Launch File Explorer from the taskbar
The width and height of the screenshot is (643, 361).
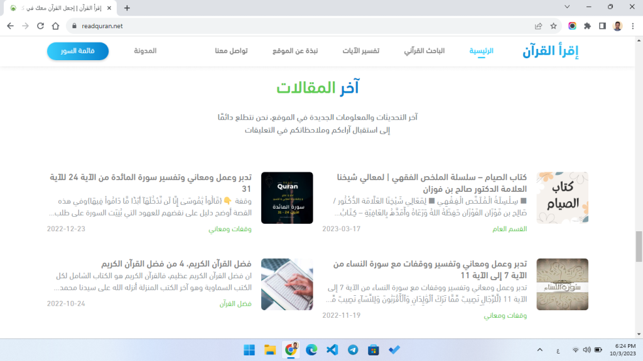pos(270,350)
